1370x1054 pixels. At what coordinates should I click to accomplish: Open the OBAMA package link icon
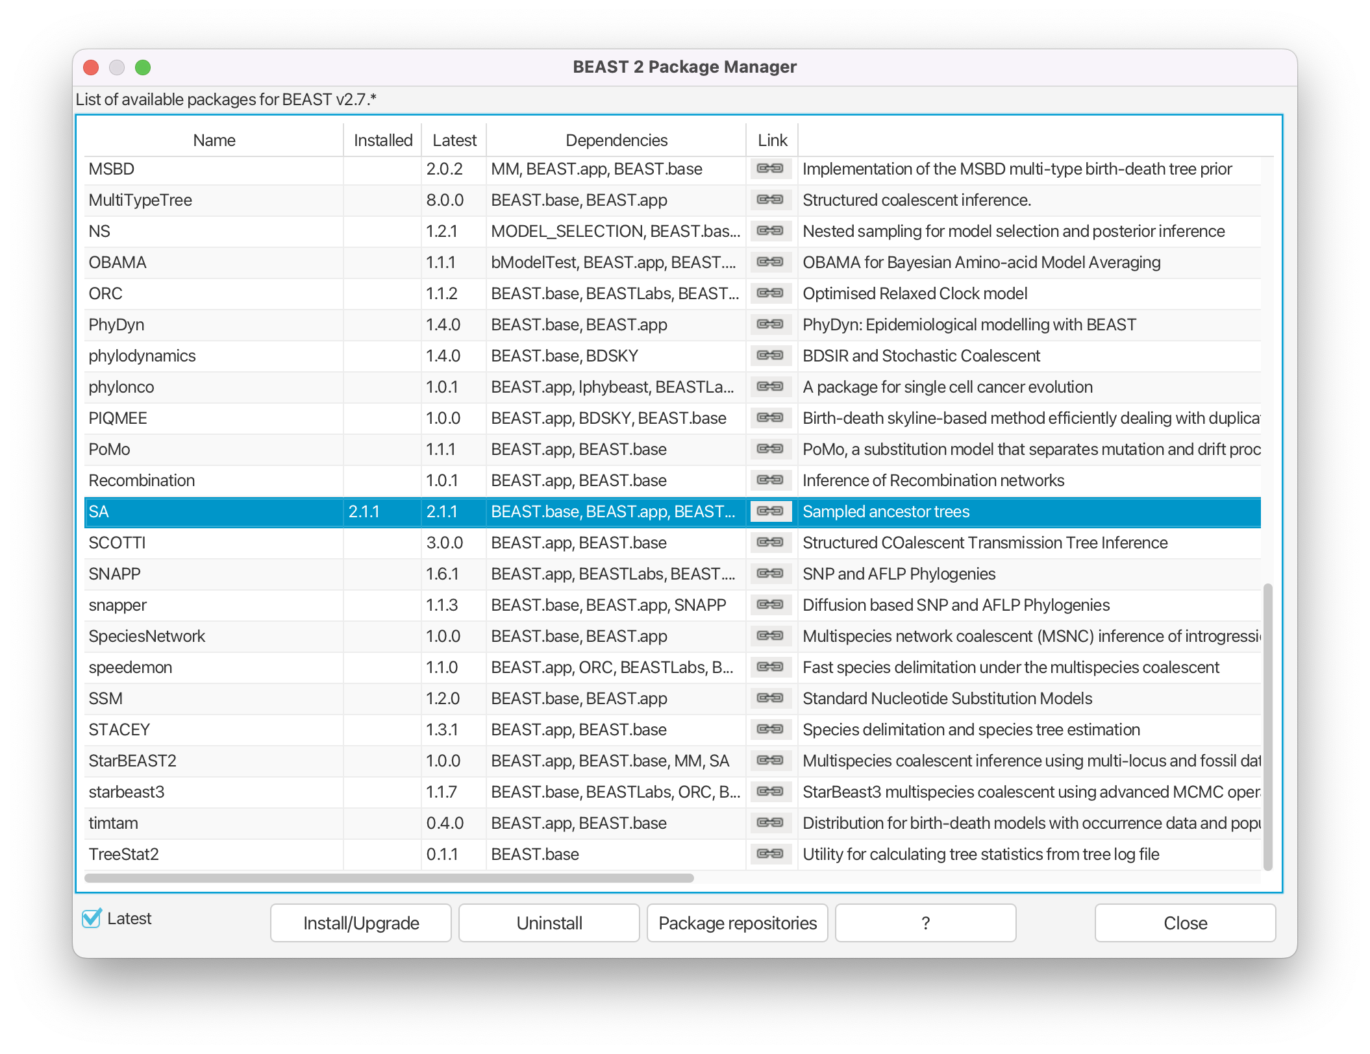pyautogui.click(x=770, y=262)
